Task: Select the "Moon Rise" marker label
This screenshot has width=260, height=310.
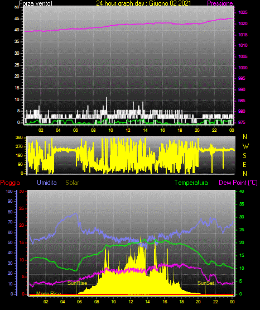Action: (49, 293)
